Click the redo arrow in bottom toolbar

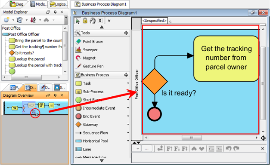pyautogui.click(x=236, y=148)
